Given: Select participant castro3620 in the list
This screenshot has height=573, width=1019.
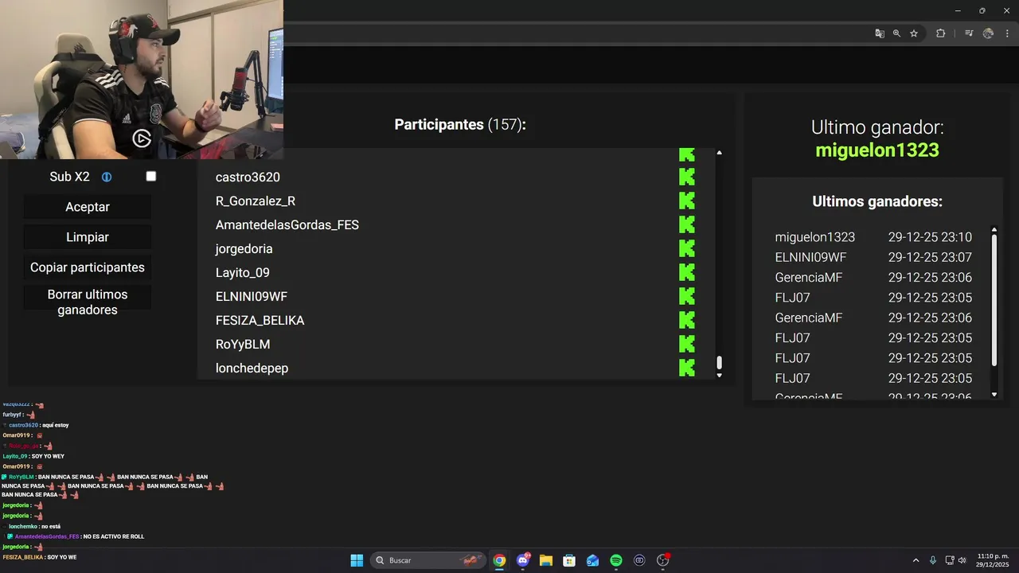Looking at the screenshot, I should [248, 177].
